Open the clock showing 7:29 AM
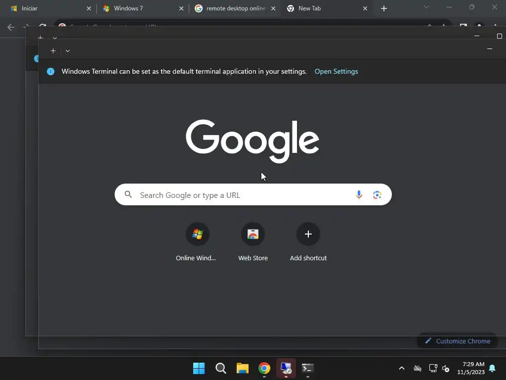Viewport: 506px width, 380px height. point(471,368)
